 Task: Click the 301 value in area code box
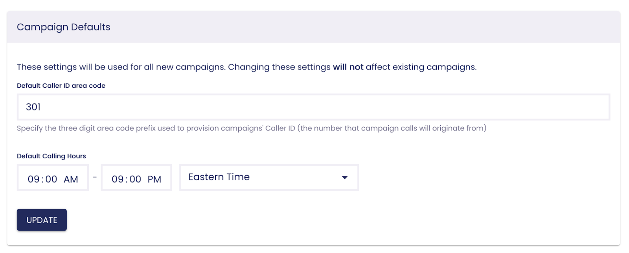click(33, 107)
